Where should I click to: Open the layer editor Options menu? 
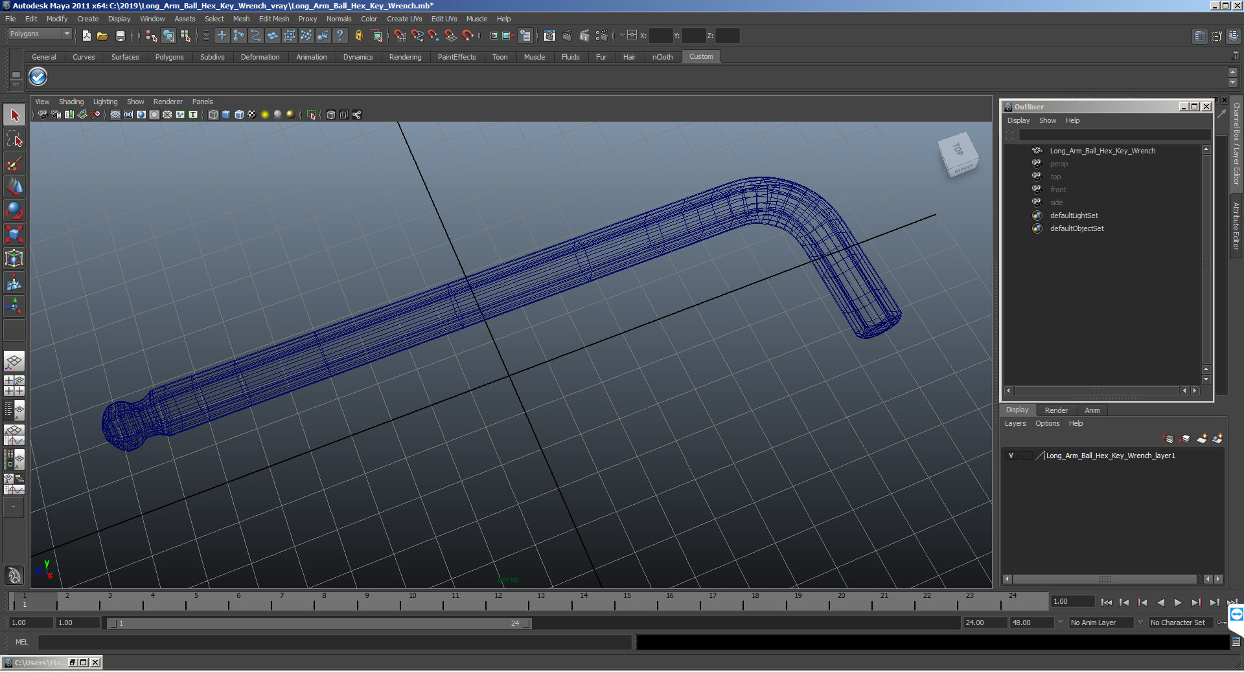tap(1047, 423)
